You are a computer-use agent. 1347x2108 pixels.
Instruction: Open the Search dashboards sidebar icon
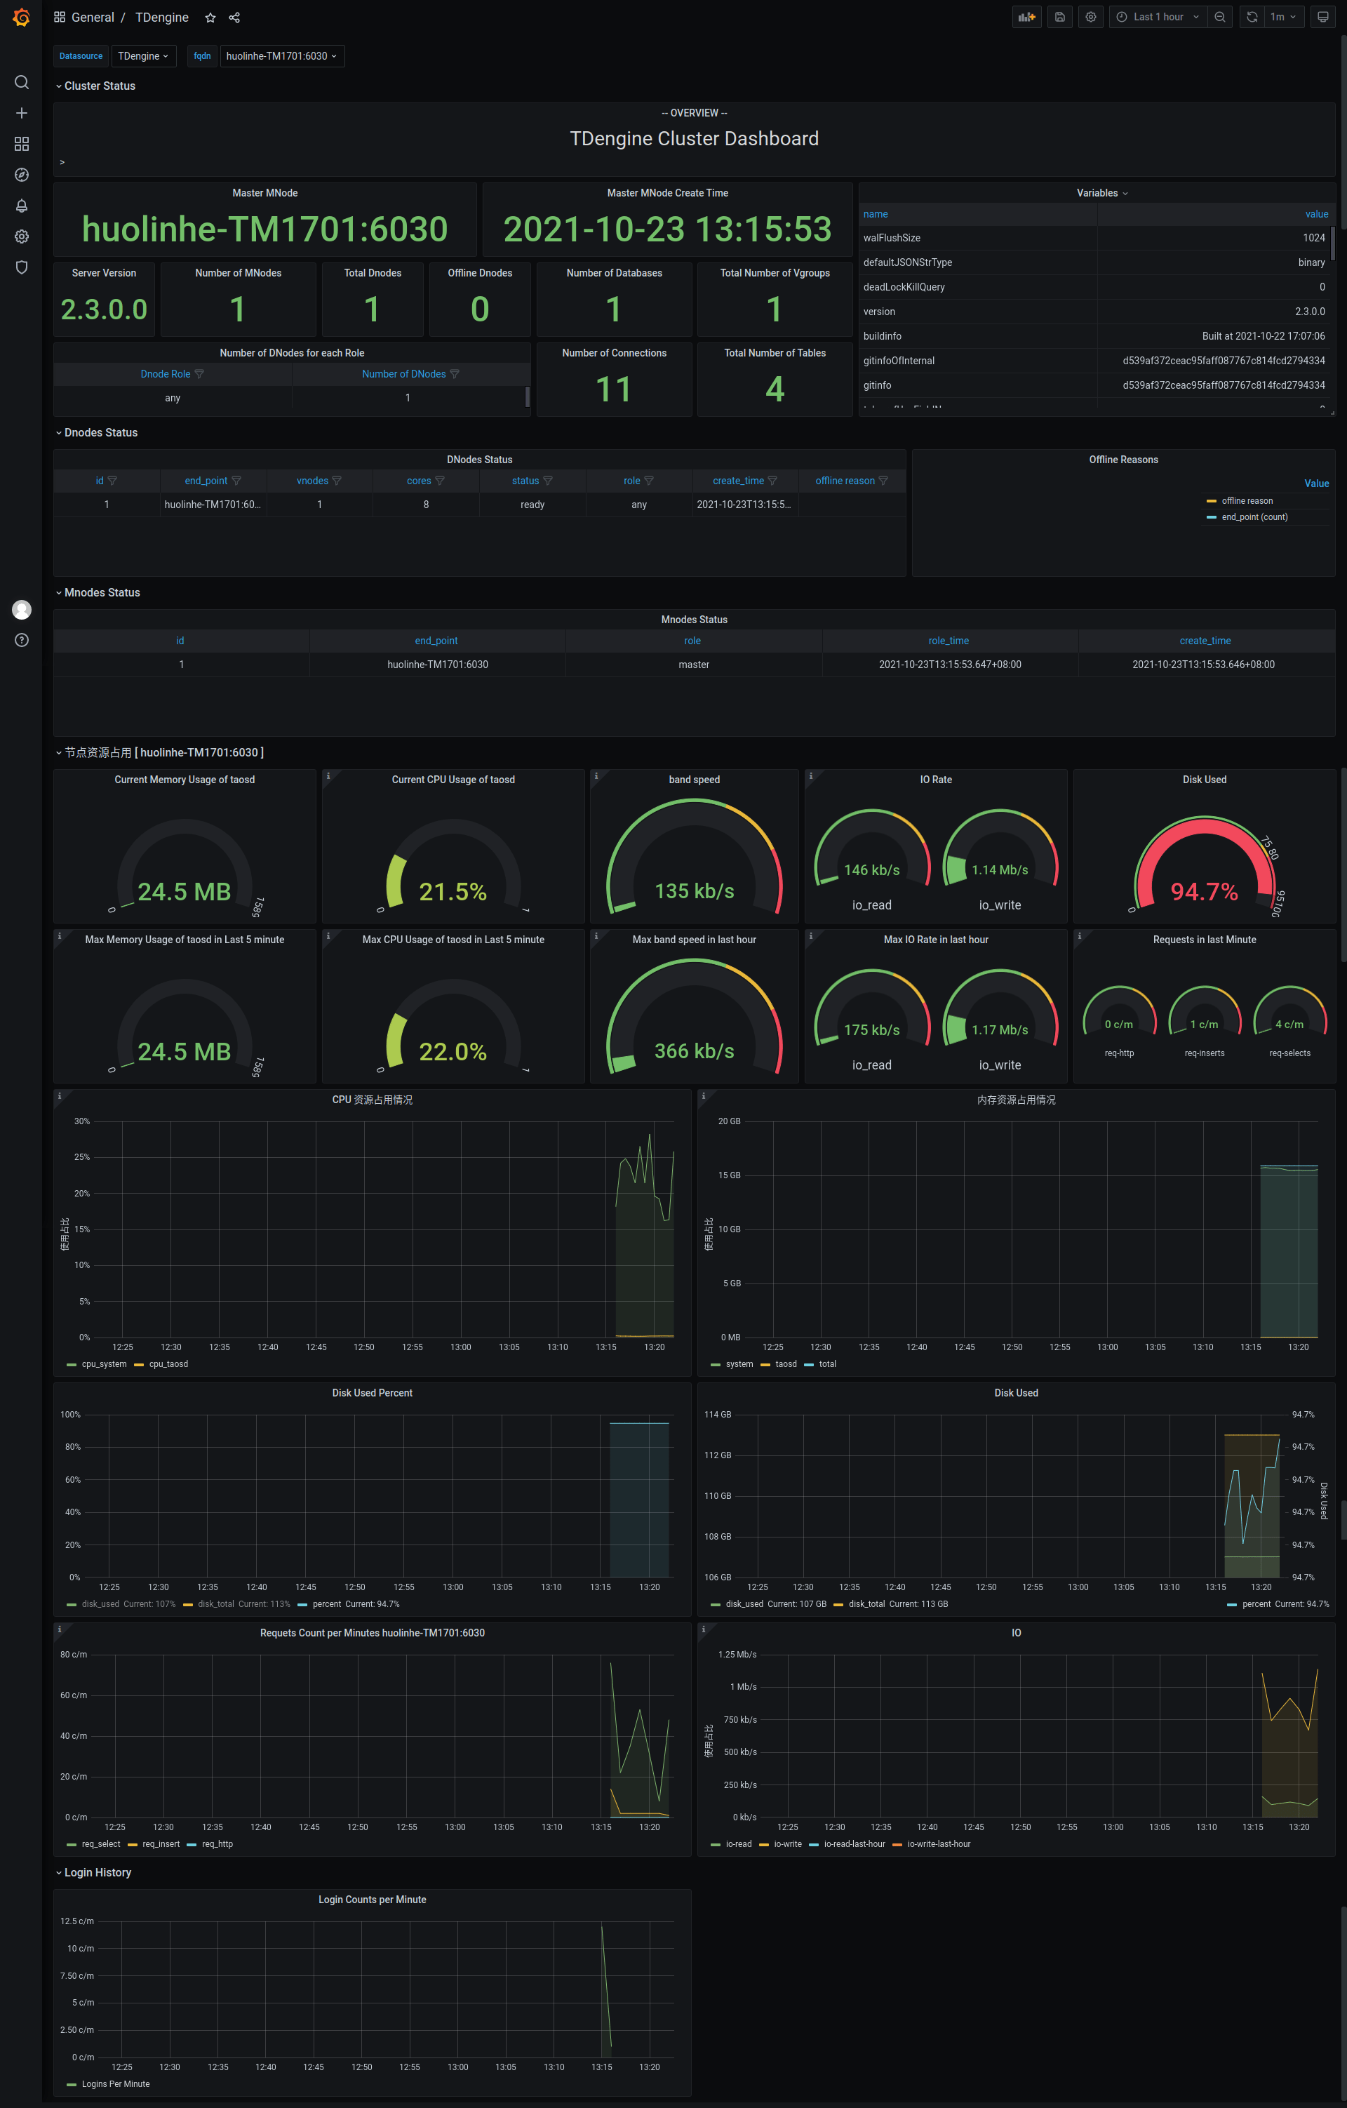[22, 82]
